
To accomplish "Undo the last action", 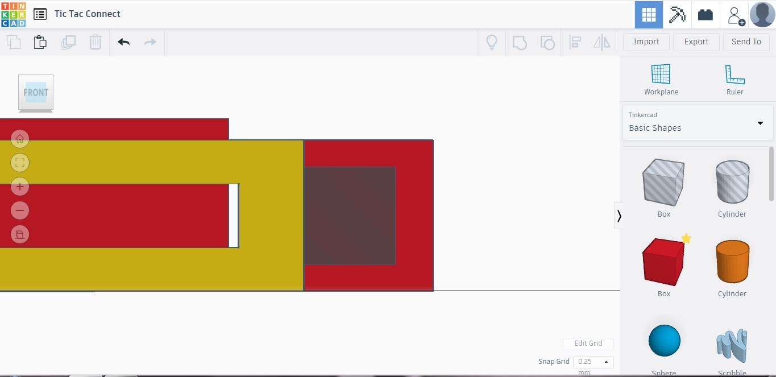I will (123, 42).
